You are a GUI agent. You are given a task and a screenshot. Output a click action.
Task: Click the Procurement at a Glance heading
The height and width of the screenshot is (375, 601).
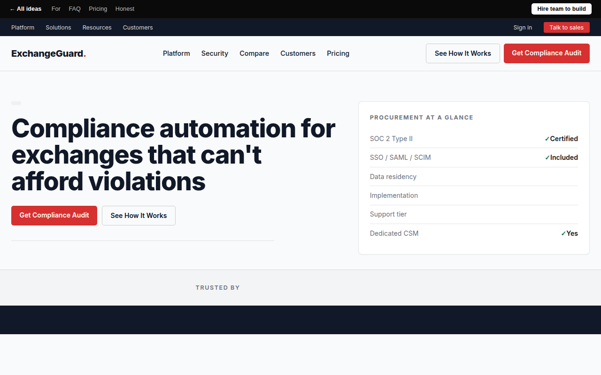pyautogui.click(x=422, y=118)
